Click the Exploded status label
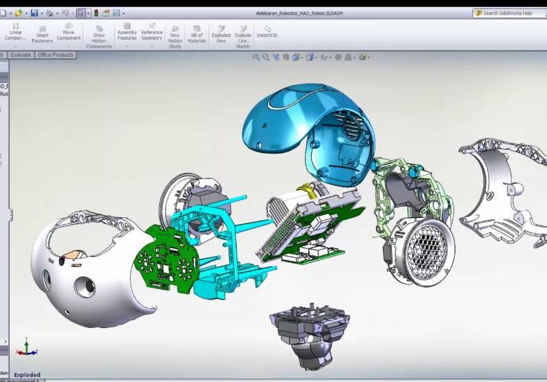The image size is (547, 382). (x=27, y=374)
